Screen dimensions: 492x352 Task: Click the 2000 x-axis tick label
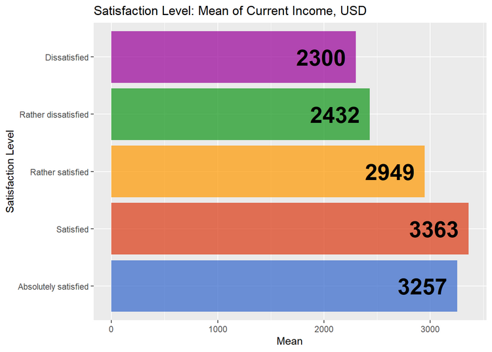tap(324, 328)
